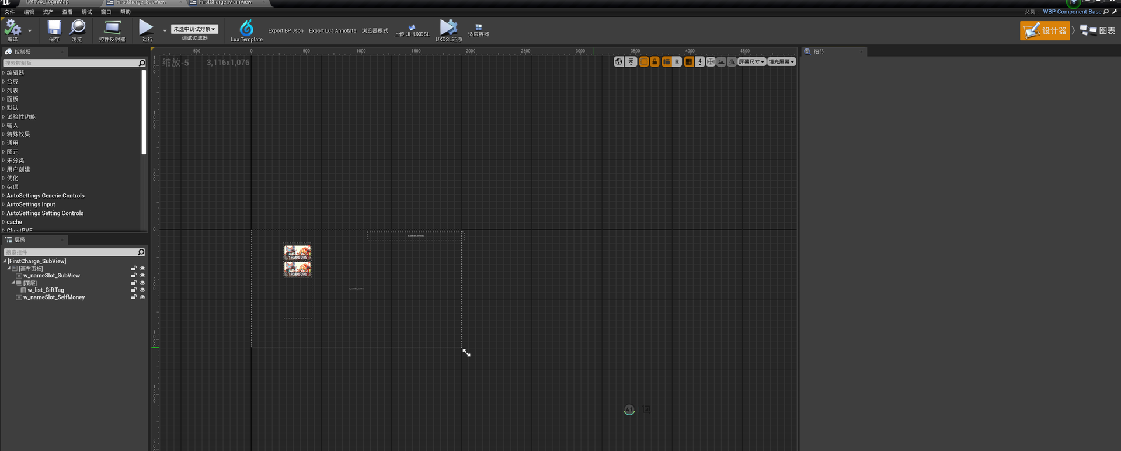The height and width of the screenshot is (451, 1121).
Task: Switch to 图表 graph mode
Action: 1098,30
